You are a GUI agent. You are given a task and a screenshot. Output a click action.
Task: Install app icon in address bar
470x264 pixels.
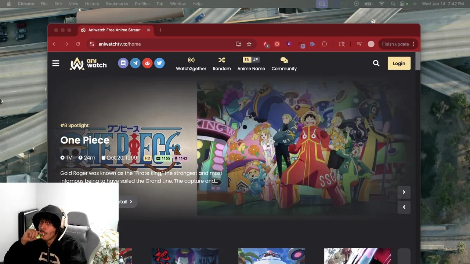[x=239, y=44]
